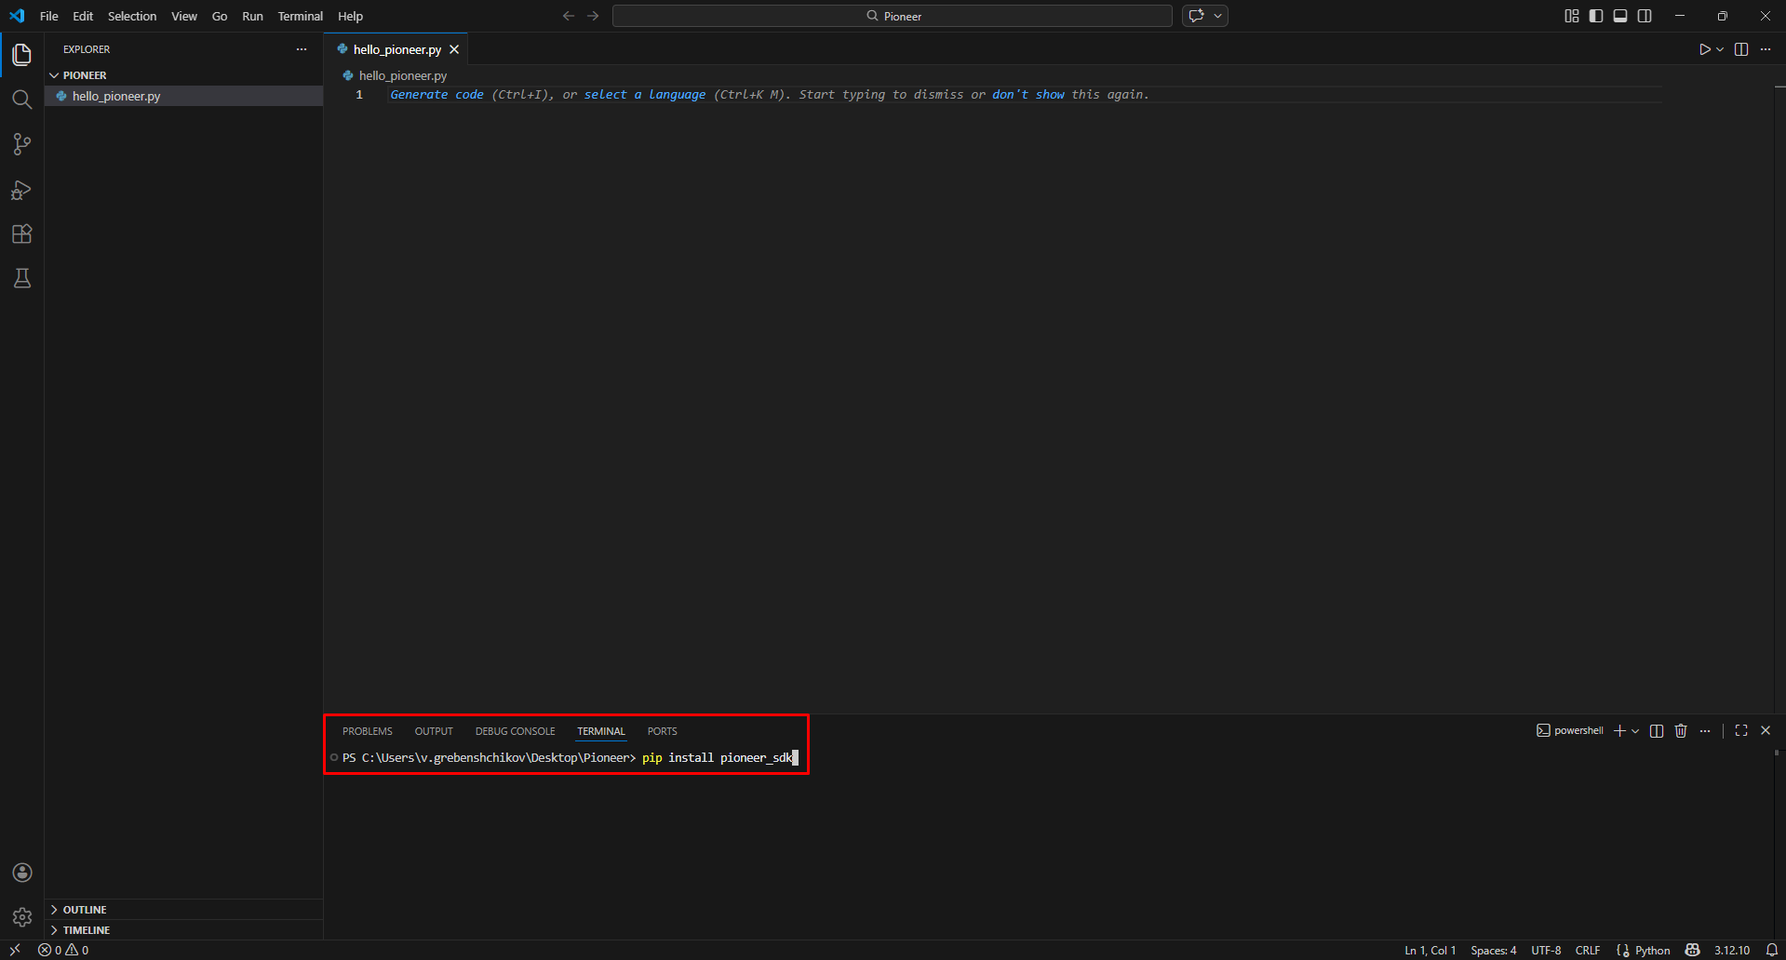1786x960 pixels.
Task: Open errors and warnings count in status bar
Action: (x=63, y=950)
